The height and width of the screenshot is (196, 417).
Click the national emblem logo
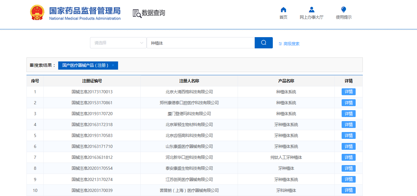point(37,13)
